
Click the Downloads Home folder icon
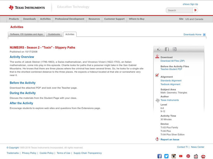204,34
